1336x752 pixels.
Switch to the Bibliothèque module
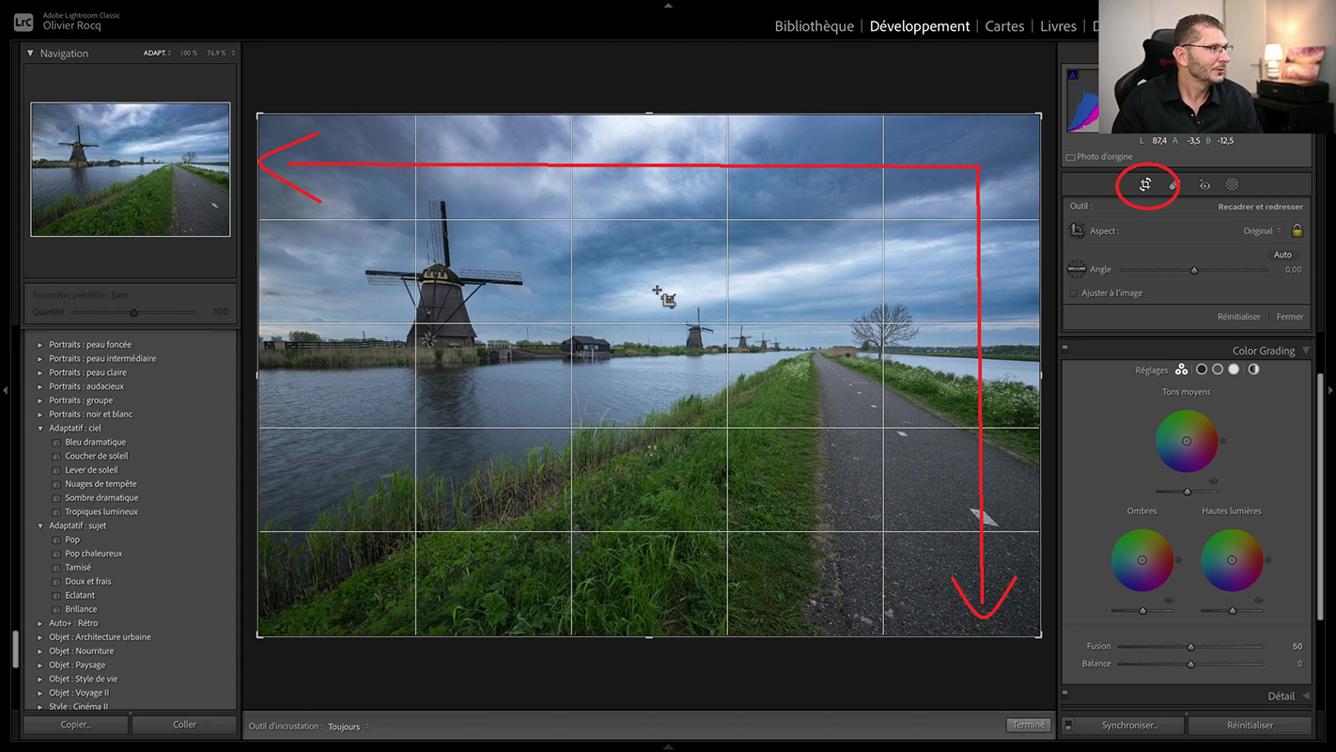tap(814, 26)
